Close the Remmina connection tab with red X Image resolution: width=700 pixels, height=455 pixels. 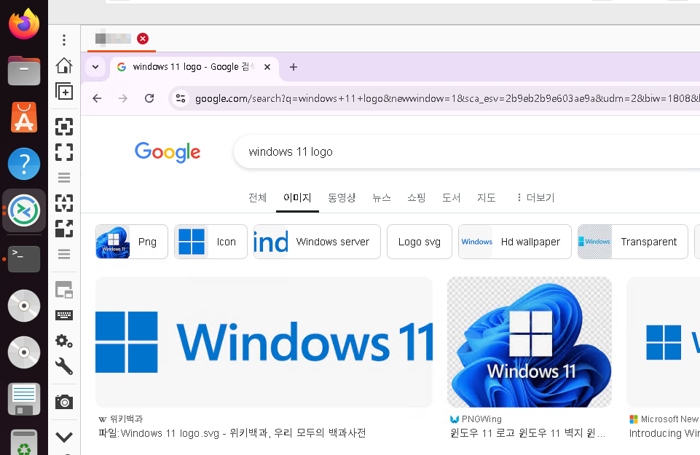[x=143, y=39]
